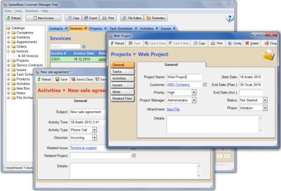Expand the Appointments tree node

[8, 42]
